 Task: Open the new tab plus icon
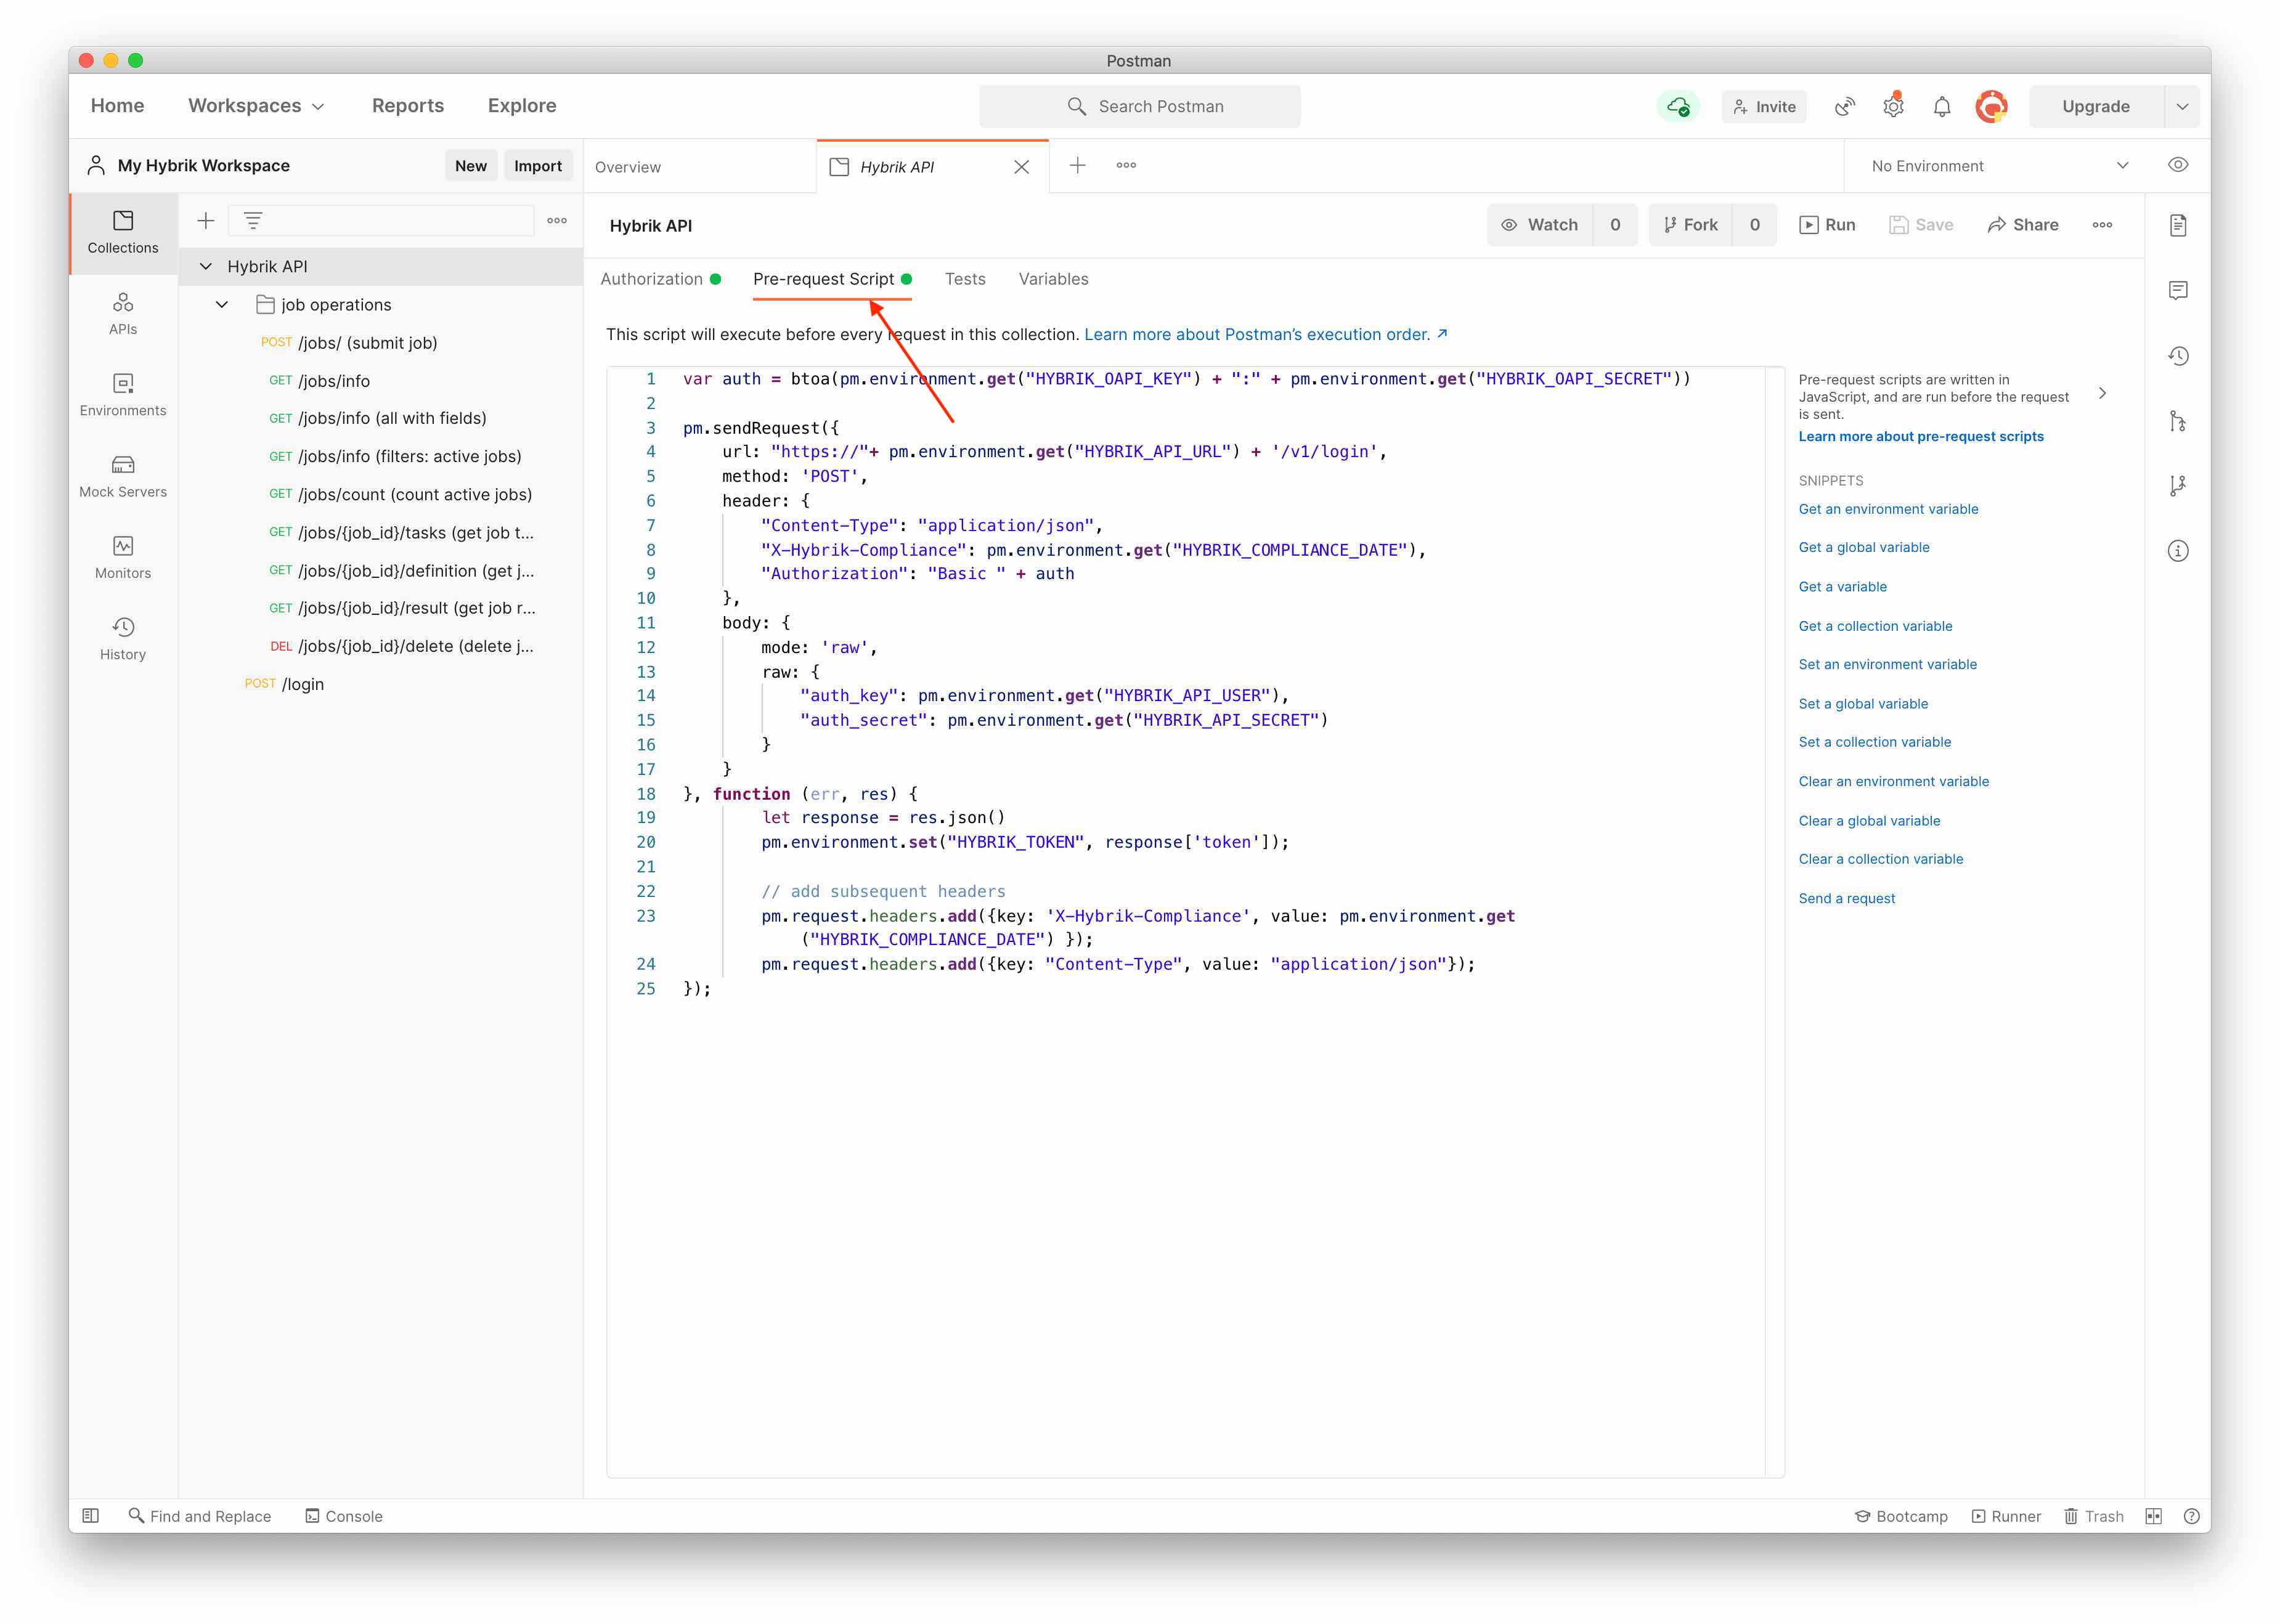click(x=1077, y=165)
